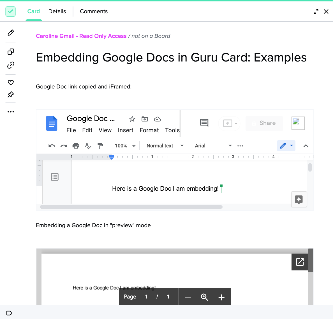This screenshot has height=319, width=333.
Task: Open the Details tab
Action: tap(57, 11)
